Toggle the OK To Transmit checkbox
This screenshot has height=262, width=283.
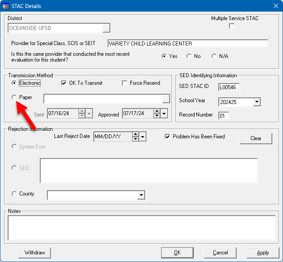tap(64, 83)
